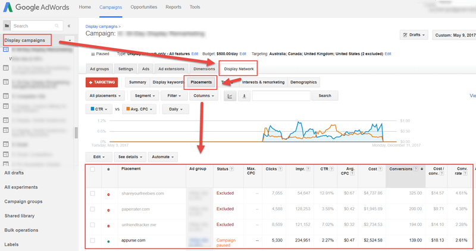Screen dimensions: 476x251
Task: Open the Tools menu
Action: 195,7
